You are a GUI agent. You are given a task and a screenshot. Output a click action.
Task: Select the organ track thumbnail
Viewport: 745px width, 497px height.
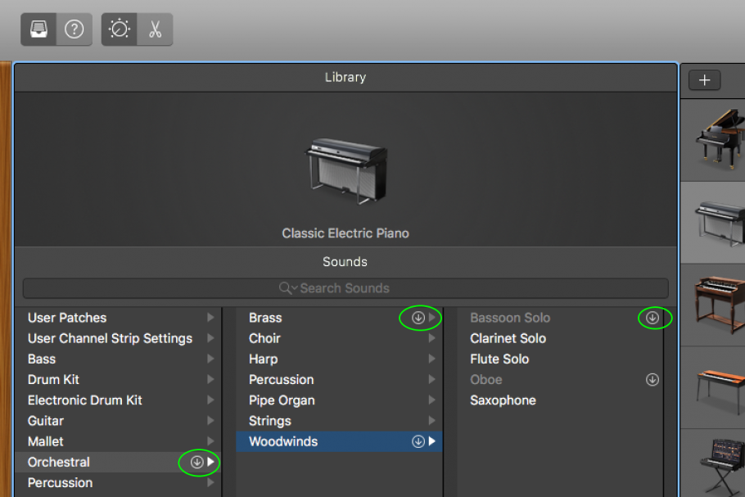click(x=716, y=303)
